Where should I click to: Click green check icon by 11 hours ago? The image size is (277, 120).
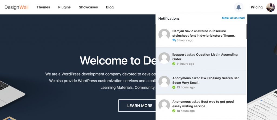coord(174,64)
